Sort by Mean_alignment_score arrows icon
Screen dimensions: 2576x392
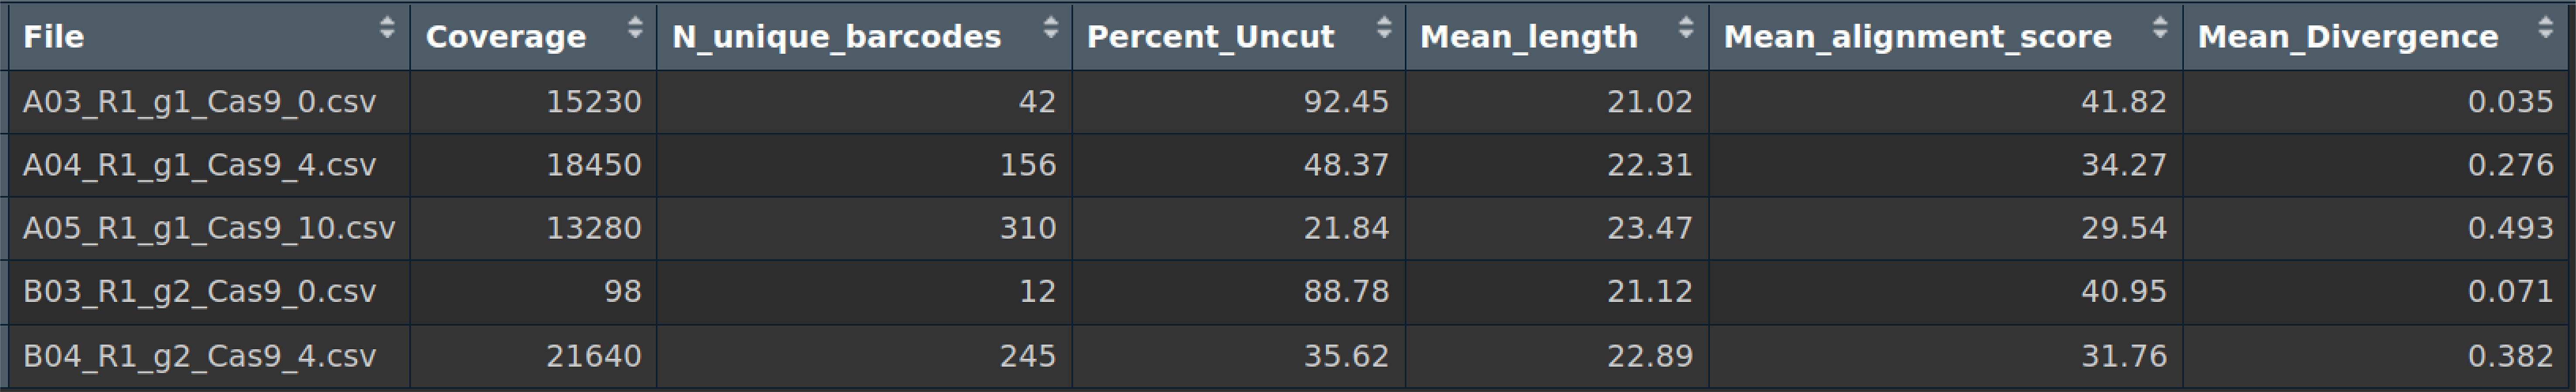(2160, 28)
